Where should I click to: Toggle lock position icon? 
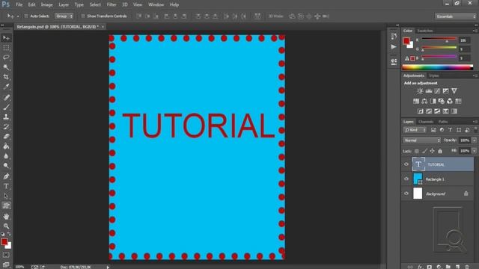click(x=433, y=151)
